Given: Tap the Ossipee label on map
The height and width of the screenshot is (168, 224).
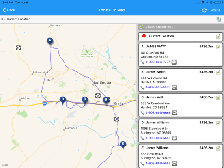Looking at the screenshot, I should tap(55, 26).
